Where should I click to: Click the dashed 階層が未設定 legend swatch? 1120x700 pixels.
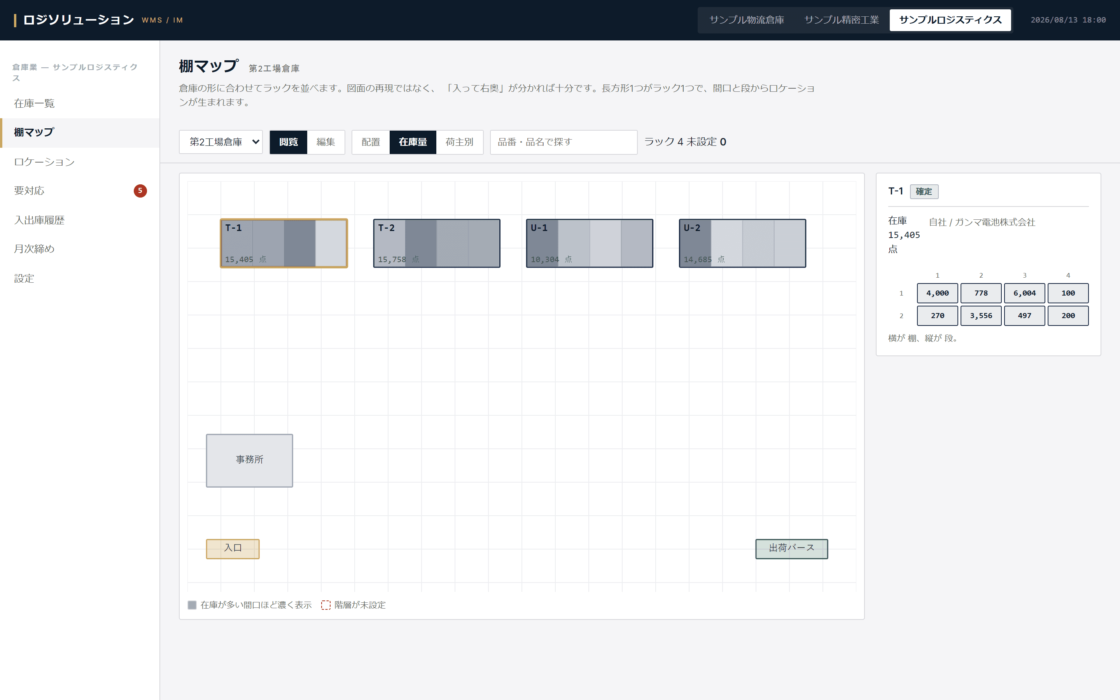(x=326, y=605)
